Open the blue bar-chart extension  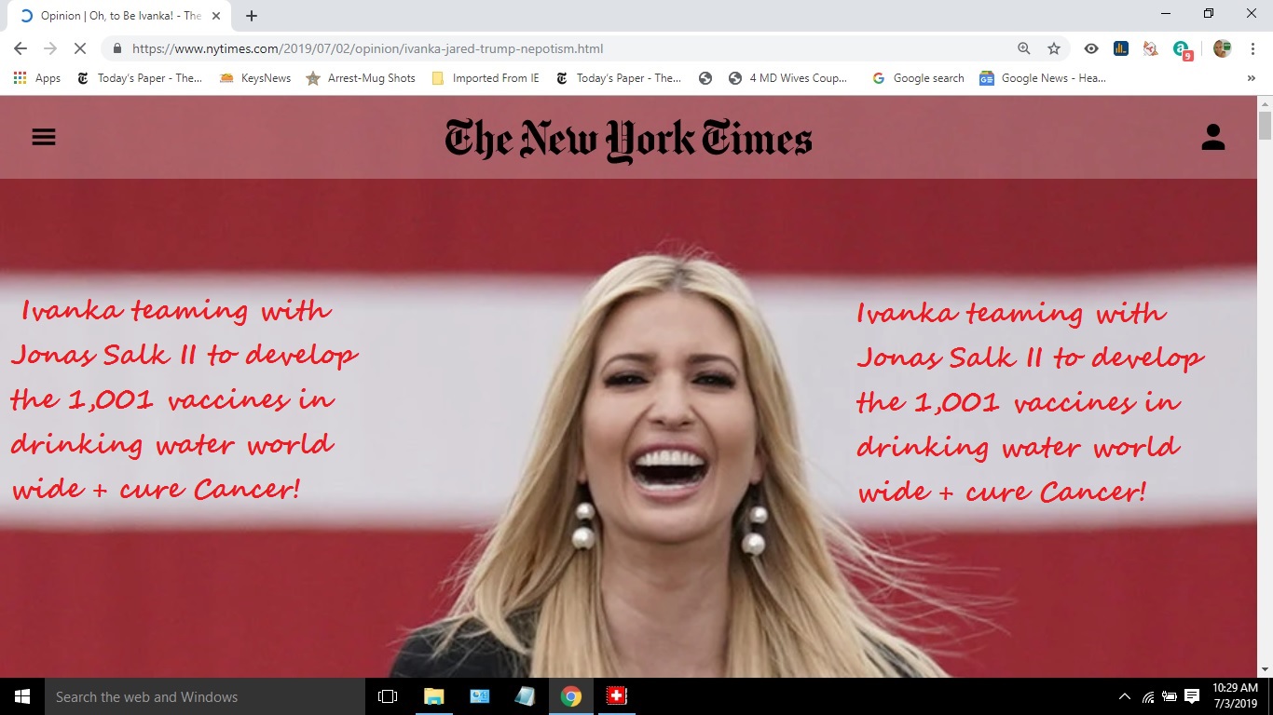pos(1121,48)
